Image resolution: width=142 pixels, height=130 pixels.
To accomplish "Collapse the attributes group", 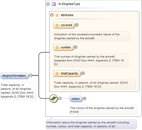I will 52,15.
